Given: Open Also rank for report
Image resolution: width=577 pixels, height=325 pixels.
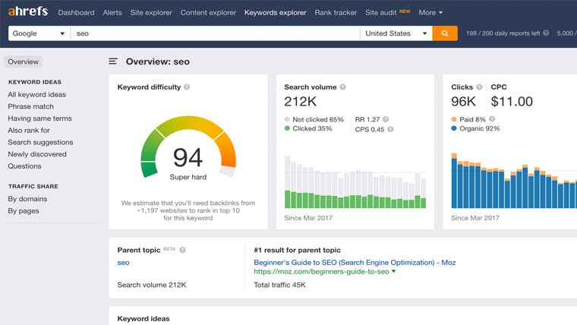Looking at the screenshot, I should point(29,131).
